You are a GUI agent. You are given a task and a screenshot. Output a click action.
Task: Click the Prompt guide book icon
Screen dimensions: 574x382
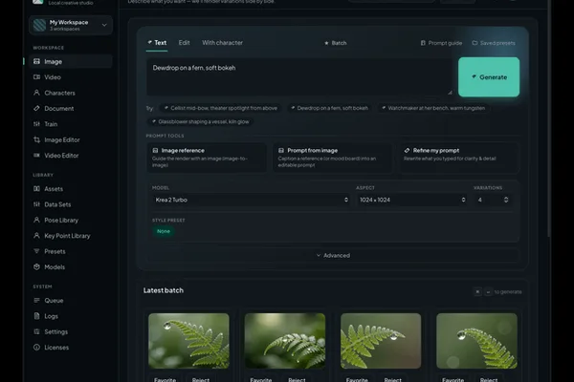423,43
